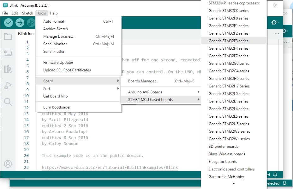Show the Library Manager books icon
The image size is (293, 189).
coord(8,69)
